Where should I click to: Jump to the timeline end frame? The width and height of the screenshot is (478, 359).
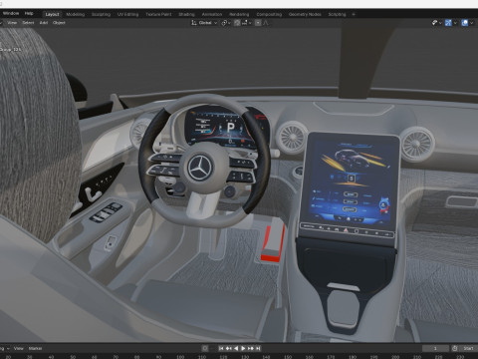pyautogui.click(x=258, y=348)
